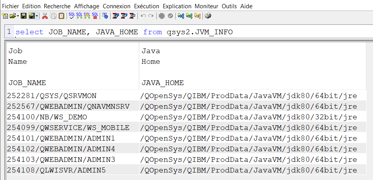Click the SQL syntax check icon
Image resolution: width=373 pixels, height=180 pixels.
[72, 16]
